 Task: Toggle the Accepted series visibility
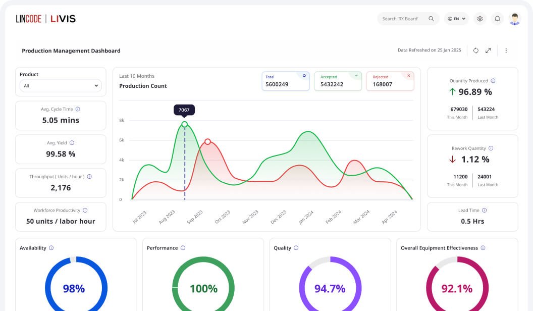tap(356, 76)
